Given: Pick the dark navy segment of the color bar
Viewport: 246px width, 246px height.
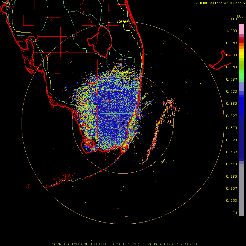Looking at the screenshot, I should (241, 138).
